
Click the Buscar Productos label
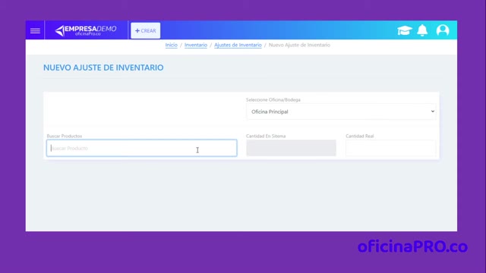(65, 136)
